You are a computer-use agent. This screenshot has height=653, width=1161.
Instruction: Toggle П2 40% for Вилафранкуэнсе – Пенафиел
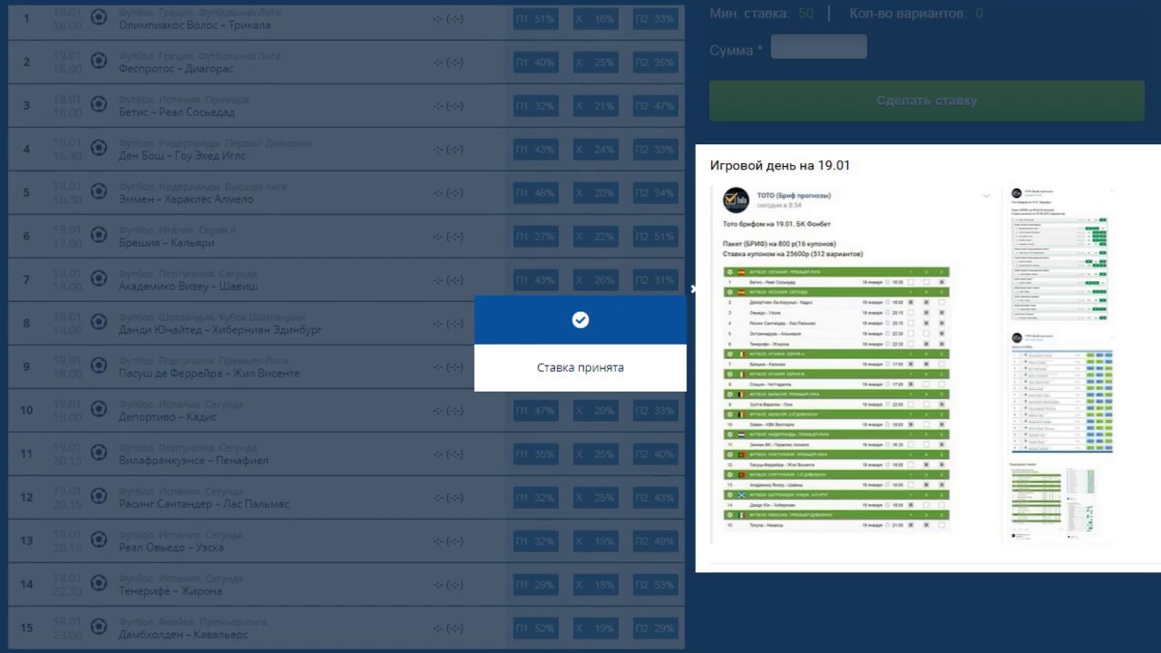pos(656,454)
